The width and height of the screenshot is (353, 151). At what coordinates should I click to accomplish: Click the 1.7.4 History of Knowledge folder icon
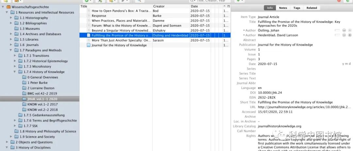[20, 72]
